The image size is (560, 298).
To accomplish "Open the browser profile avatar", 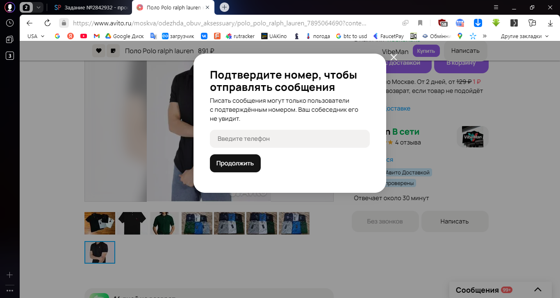I will tap(10, 7).
